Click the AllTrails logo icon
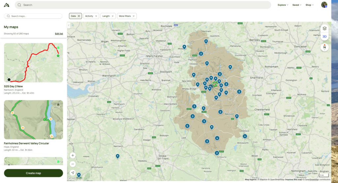 click(7, 5)
